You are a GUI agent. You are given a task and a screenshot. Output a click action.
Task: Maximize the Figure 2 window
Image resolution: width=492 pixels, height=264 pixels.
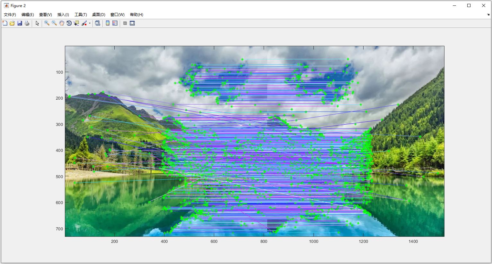coord(469,5)
